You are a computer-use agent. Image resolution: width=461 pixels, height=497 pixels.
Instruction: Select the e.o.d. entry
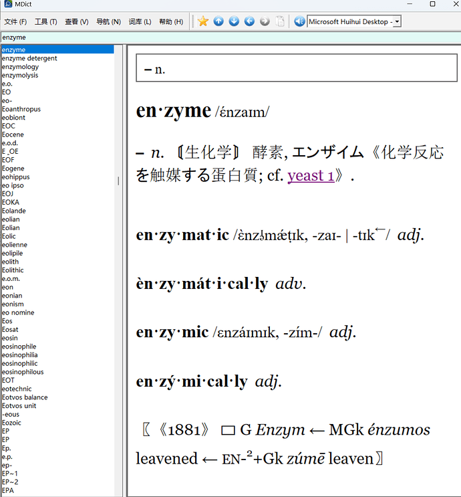(x=10, y=143)
